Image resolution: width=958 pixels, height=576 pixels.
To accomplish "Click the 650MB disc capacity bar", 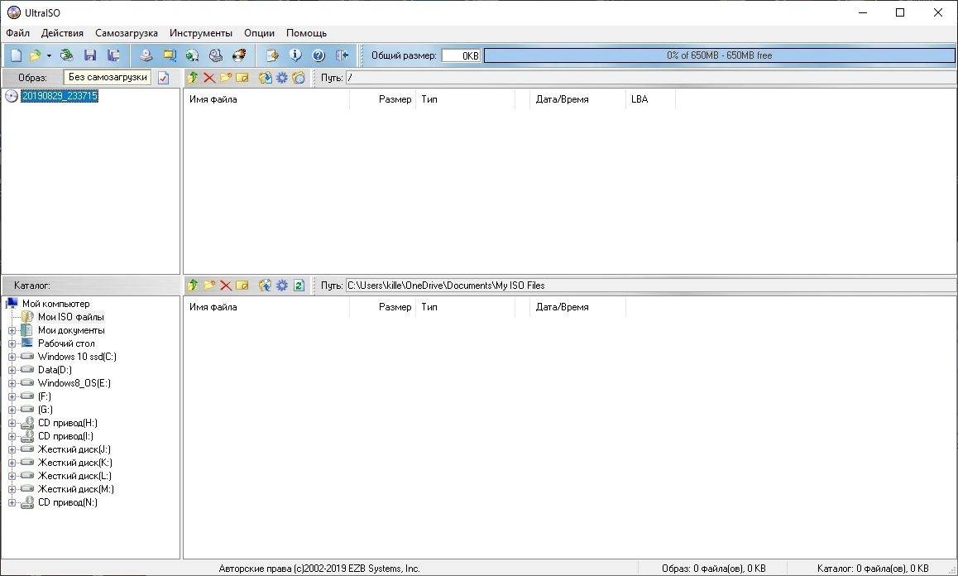I will tap(719, 55).
